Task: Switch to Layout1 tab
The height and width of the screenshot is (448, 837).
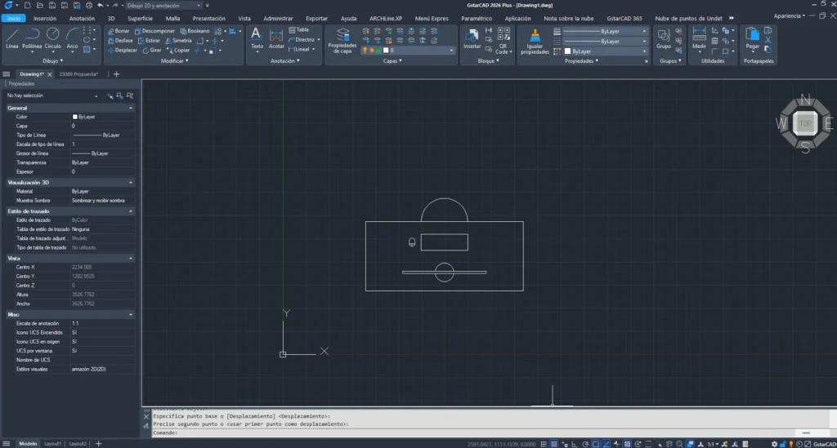Action: [x=52, y=444]
